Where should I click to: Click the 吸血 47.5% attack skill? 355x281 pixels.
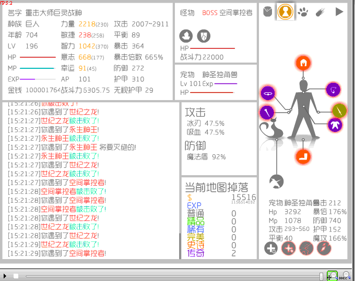pos(206,132)
